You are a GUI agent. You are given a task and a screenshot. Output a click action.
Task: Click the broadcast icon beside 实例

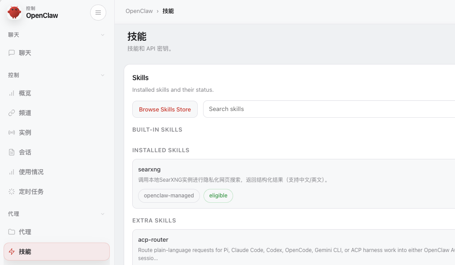pyautogui.click(x=12, y=132)
